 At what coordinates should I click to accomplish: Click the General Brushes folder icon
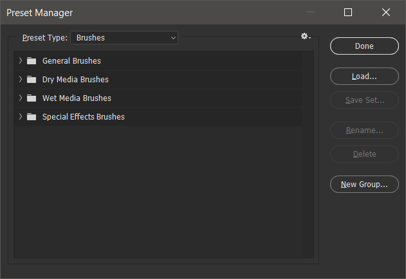32,61
